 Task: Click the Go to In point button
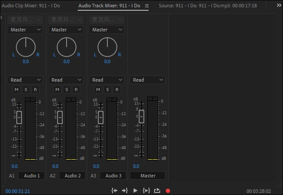pyautogui.click(x=114, y=190)
